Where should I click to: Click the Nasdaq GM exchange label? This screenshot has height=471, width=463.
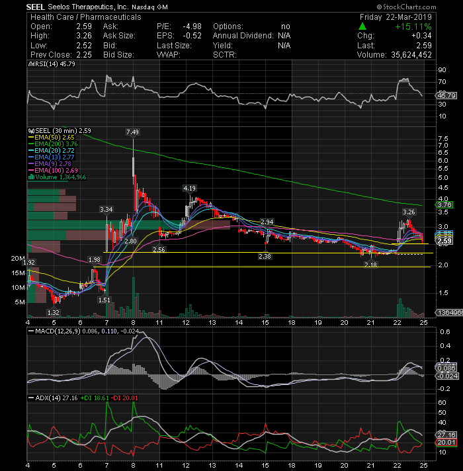point(150,7)
